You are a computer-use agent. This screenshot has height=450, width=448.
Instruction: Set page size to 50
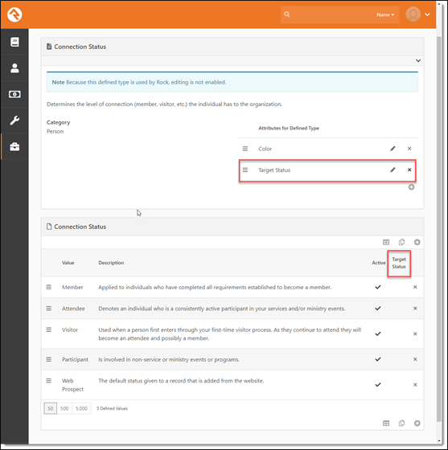50,408
